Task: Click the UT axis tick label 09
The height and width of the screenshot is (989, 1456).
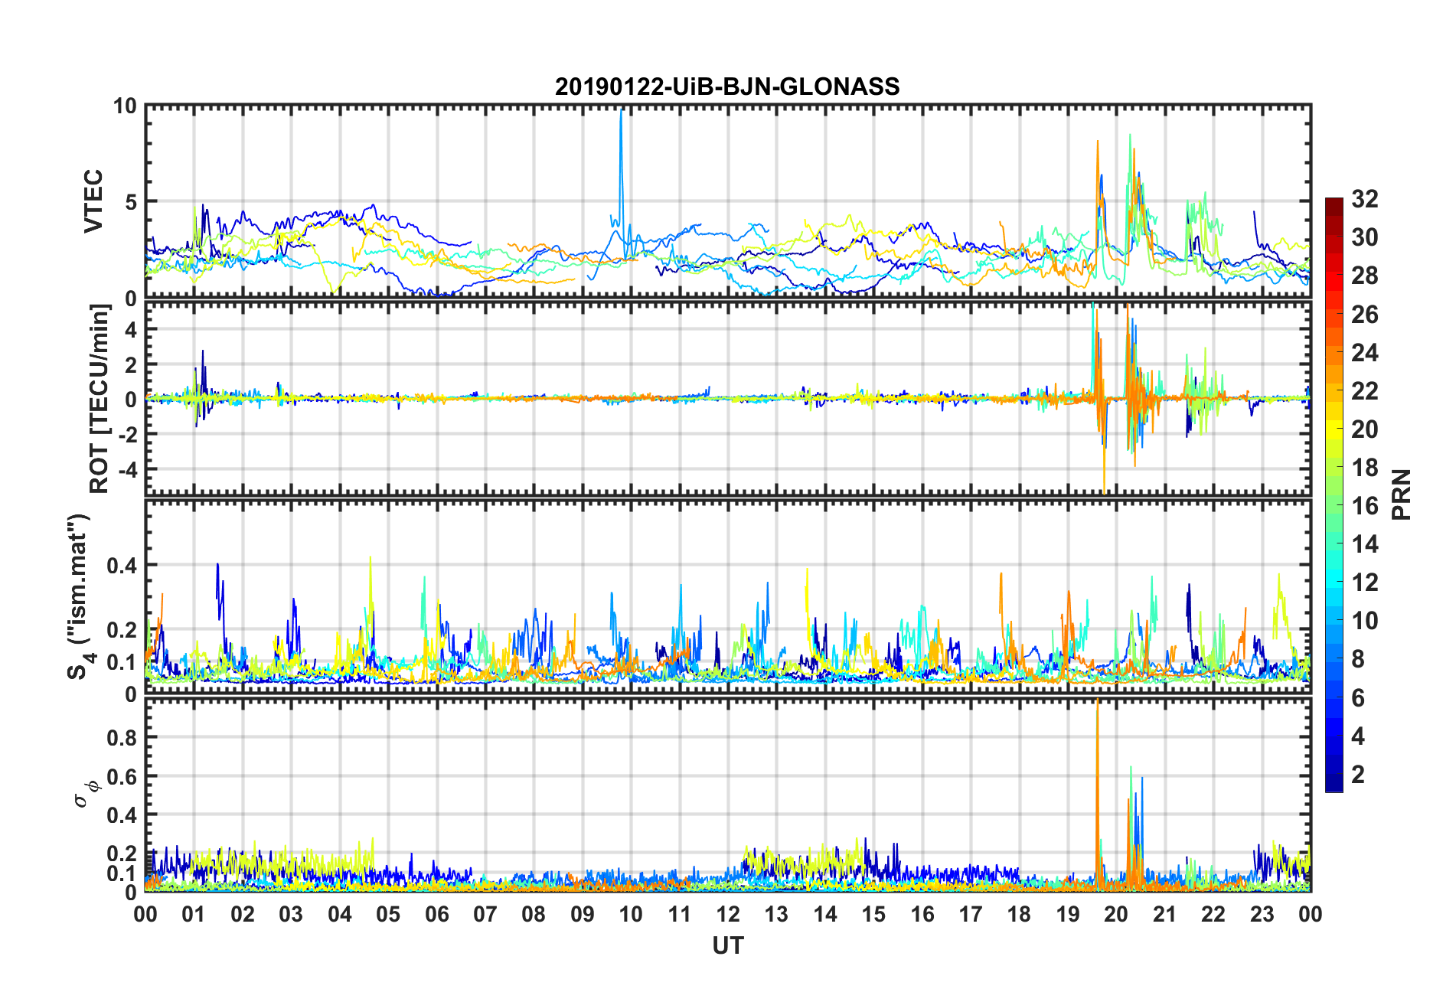Action: [x=583, y=914]
